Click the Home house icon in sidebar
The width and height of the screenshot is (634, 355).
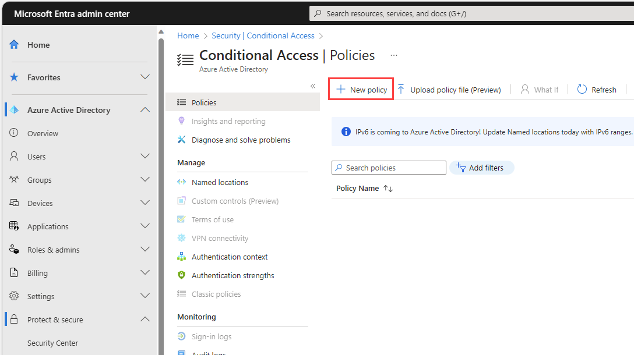(x=14, y=44)
